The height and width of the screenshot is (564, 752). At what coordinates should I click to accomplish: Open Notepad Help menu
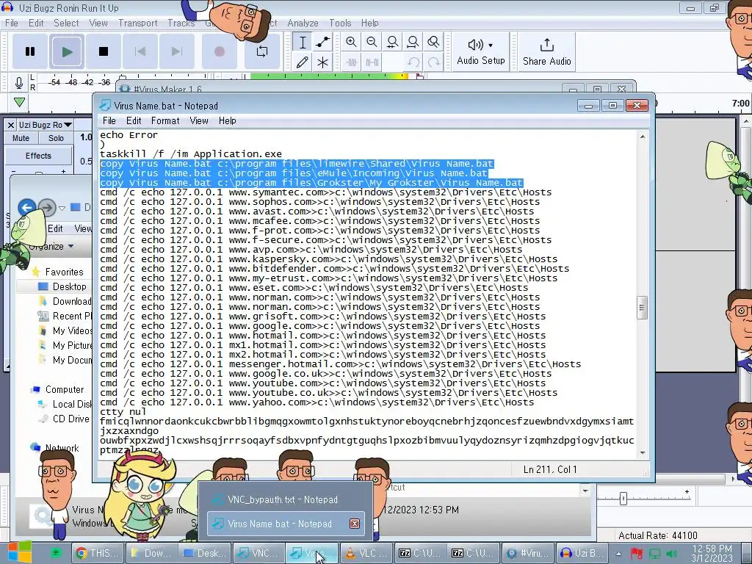tap(228, 121)
